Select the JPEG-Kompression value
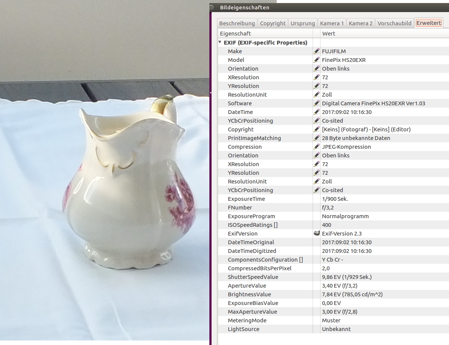 346,147
